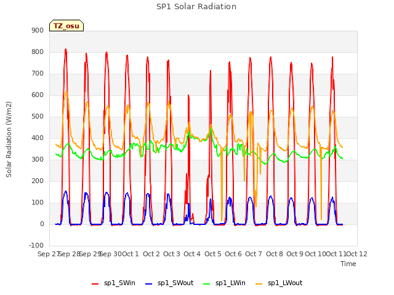Click the Solar Radiation (W/m2) axis label
Image resolution: width=394 pixels, height=295 pixels.
point(9,140)
